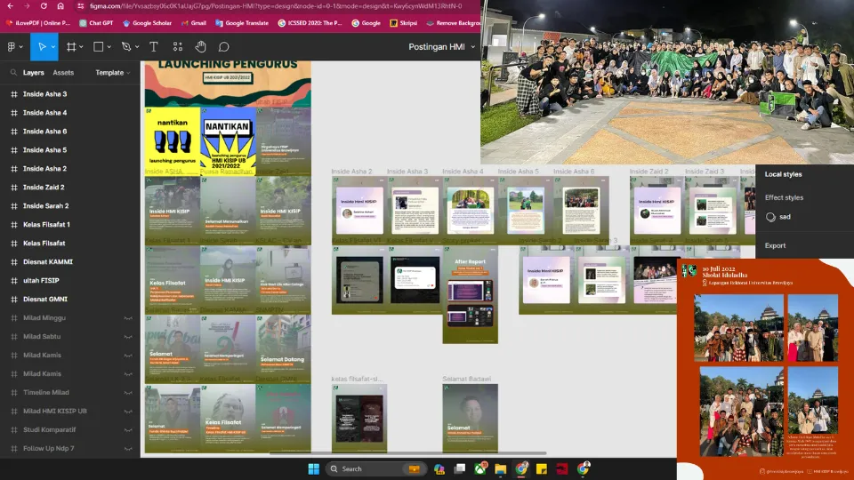
Task: Open the shape tools dropdown arrow
Action: [111, 47]
